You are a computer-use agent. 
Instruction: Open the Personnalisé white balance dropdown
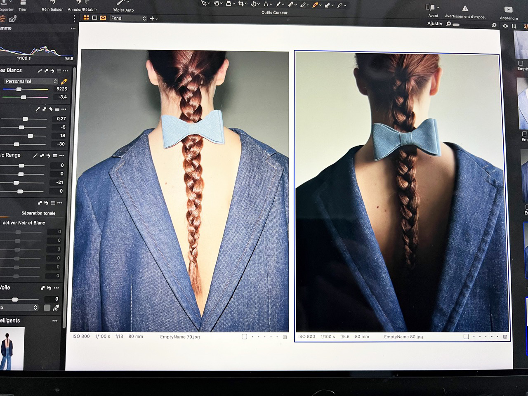pyautogui.click(x=31, y=81)
